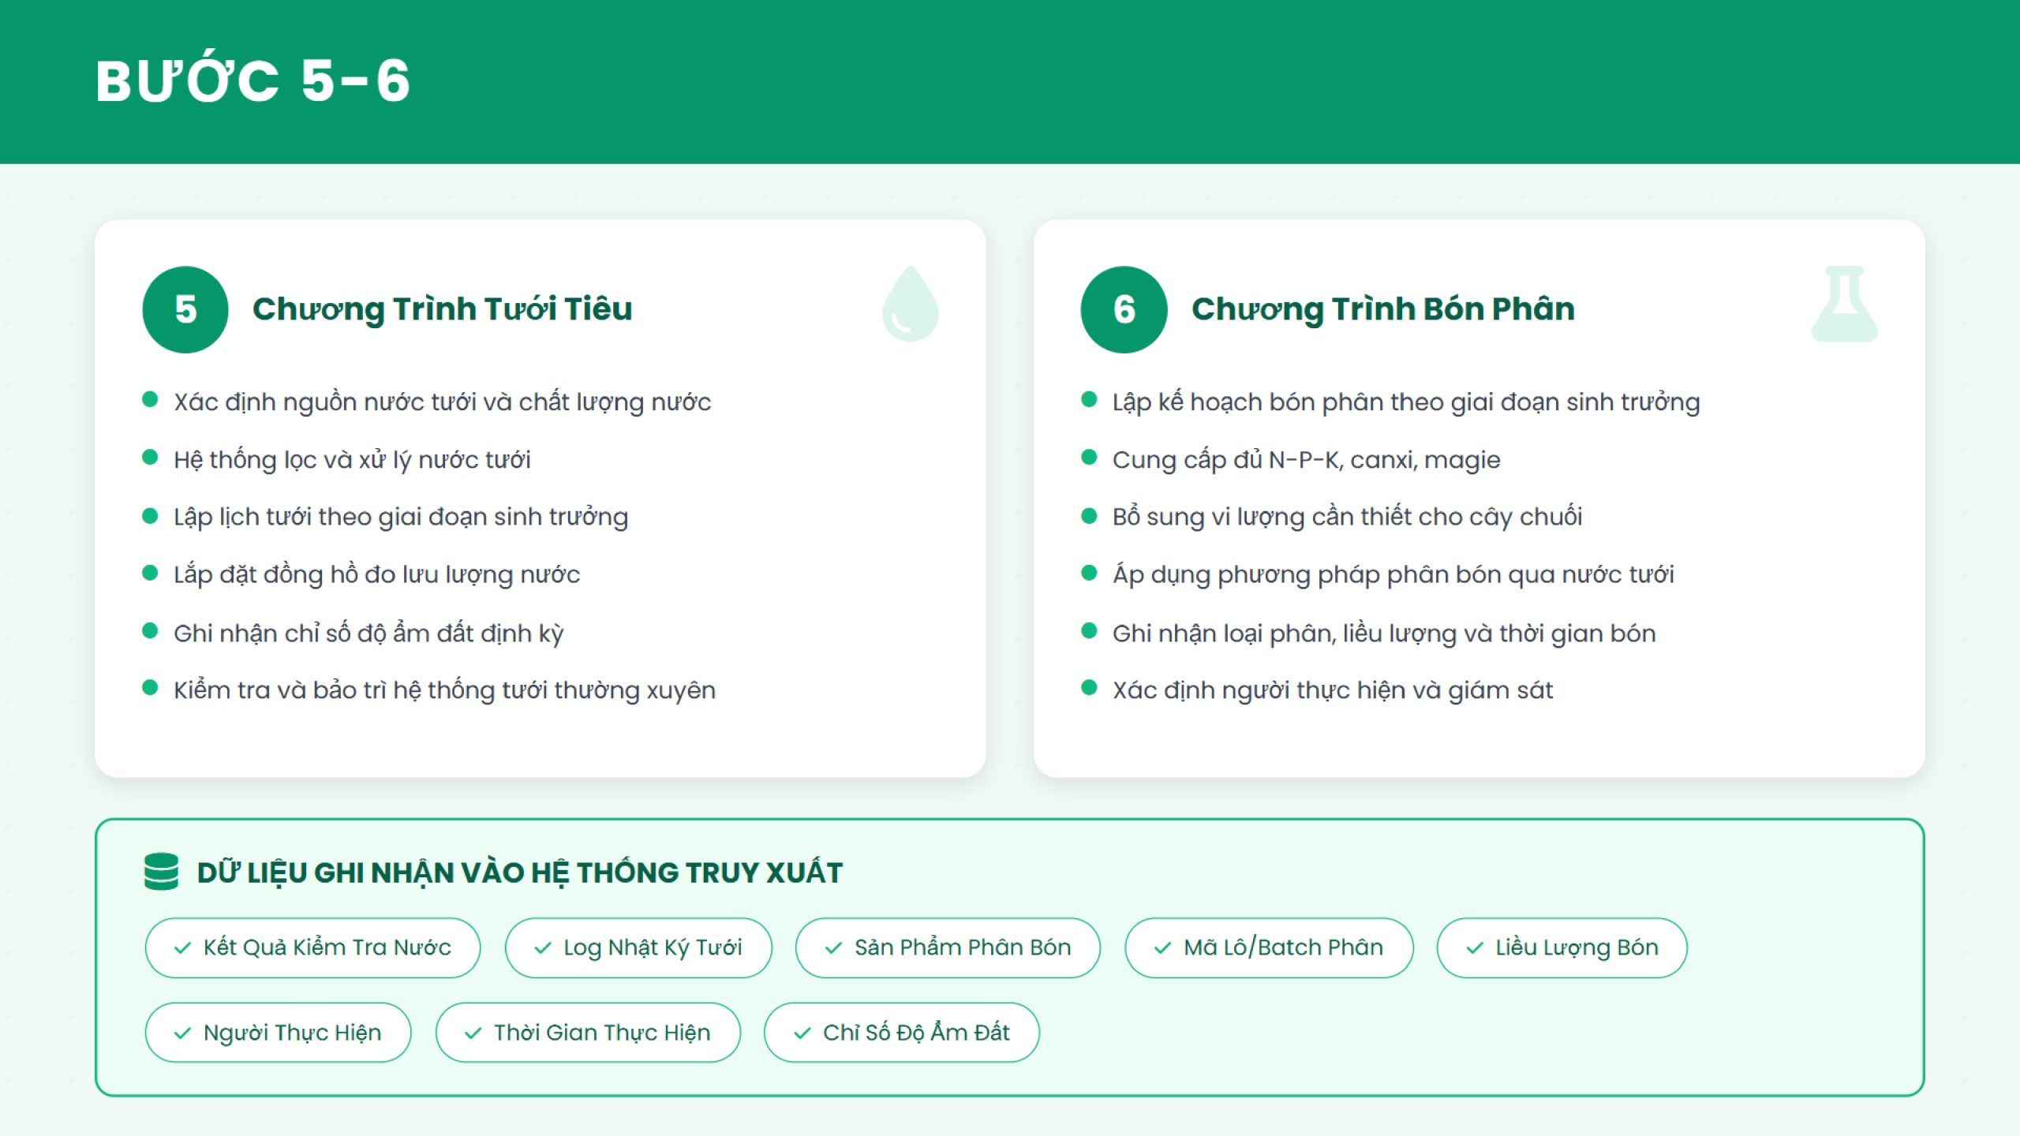This screenshot has width=2020, height=1136.
Task: Click the green number 6 circle
Action: coord(1124,309)
